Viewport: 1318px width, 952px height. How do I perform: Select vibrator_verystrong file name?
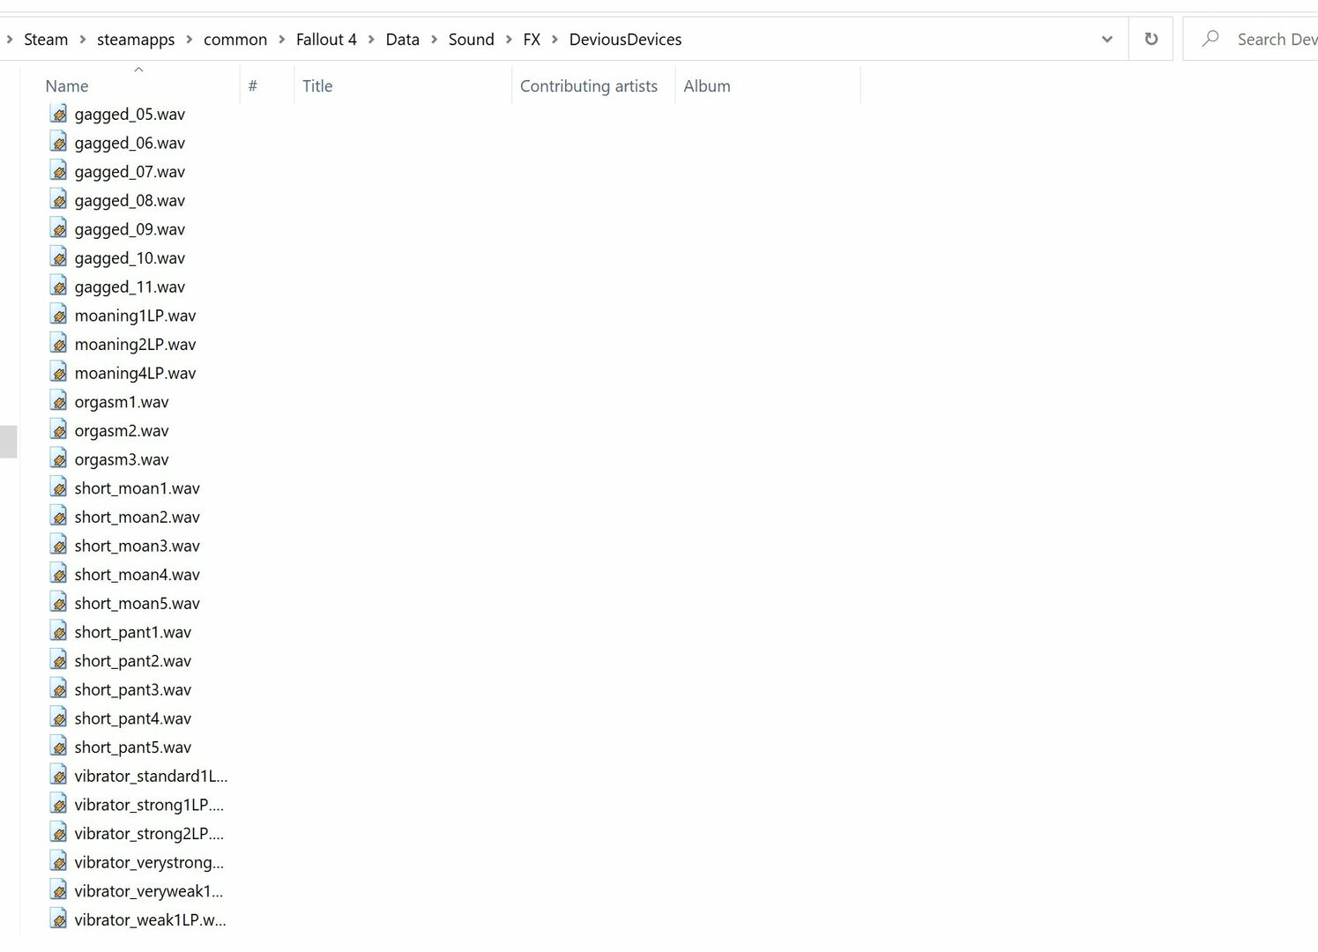pos(149,862)
